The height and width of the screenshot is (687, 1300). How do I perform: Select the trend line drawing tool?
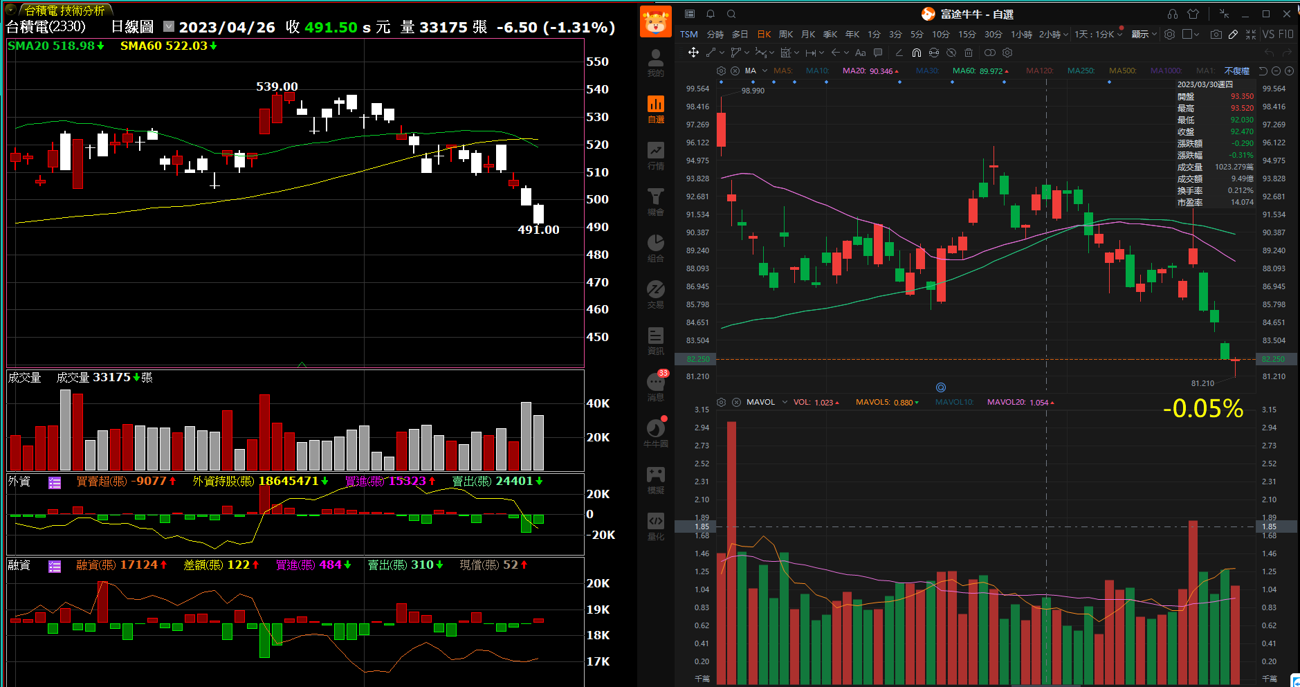coord(711,53)
